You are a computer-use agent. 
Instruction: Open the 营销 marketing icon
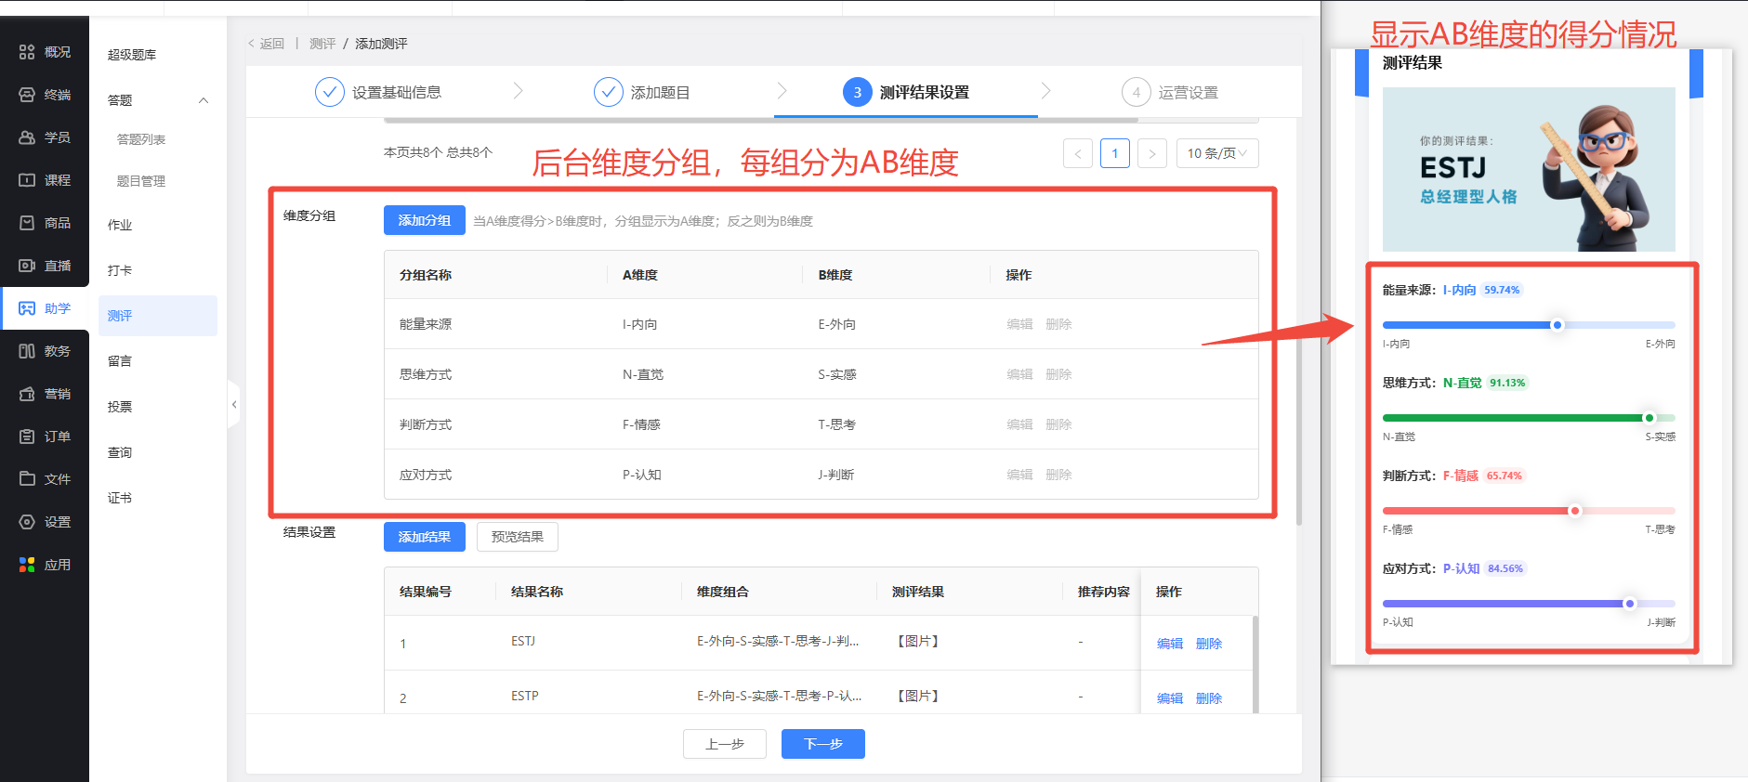[x=27, y=394]
